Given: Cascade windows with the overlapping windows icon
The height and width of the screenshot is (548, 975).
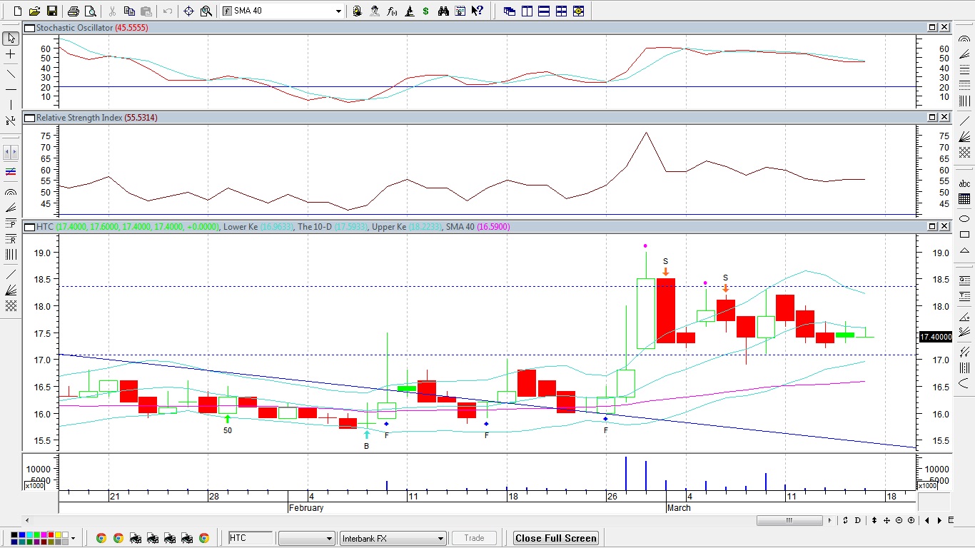Looking at the screenshot, I should point(510,11).
